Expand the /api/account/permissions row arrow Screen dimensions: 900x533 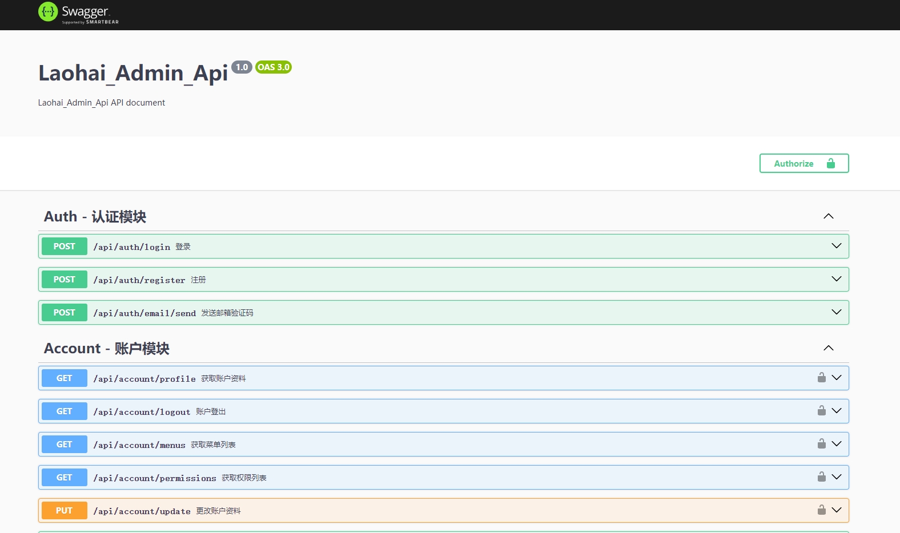[837, 477]
